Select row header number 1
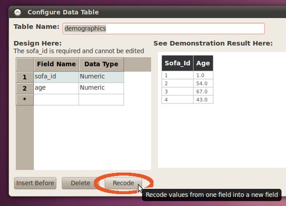The height and width of the screenshot is (206, 286). point(25,77)
